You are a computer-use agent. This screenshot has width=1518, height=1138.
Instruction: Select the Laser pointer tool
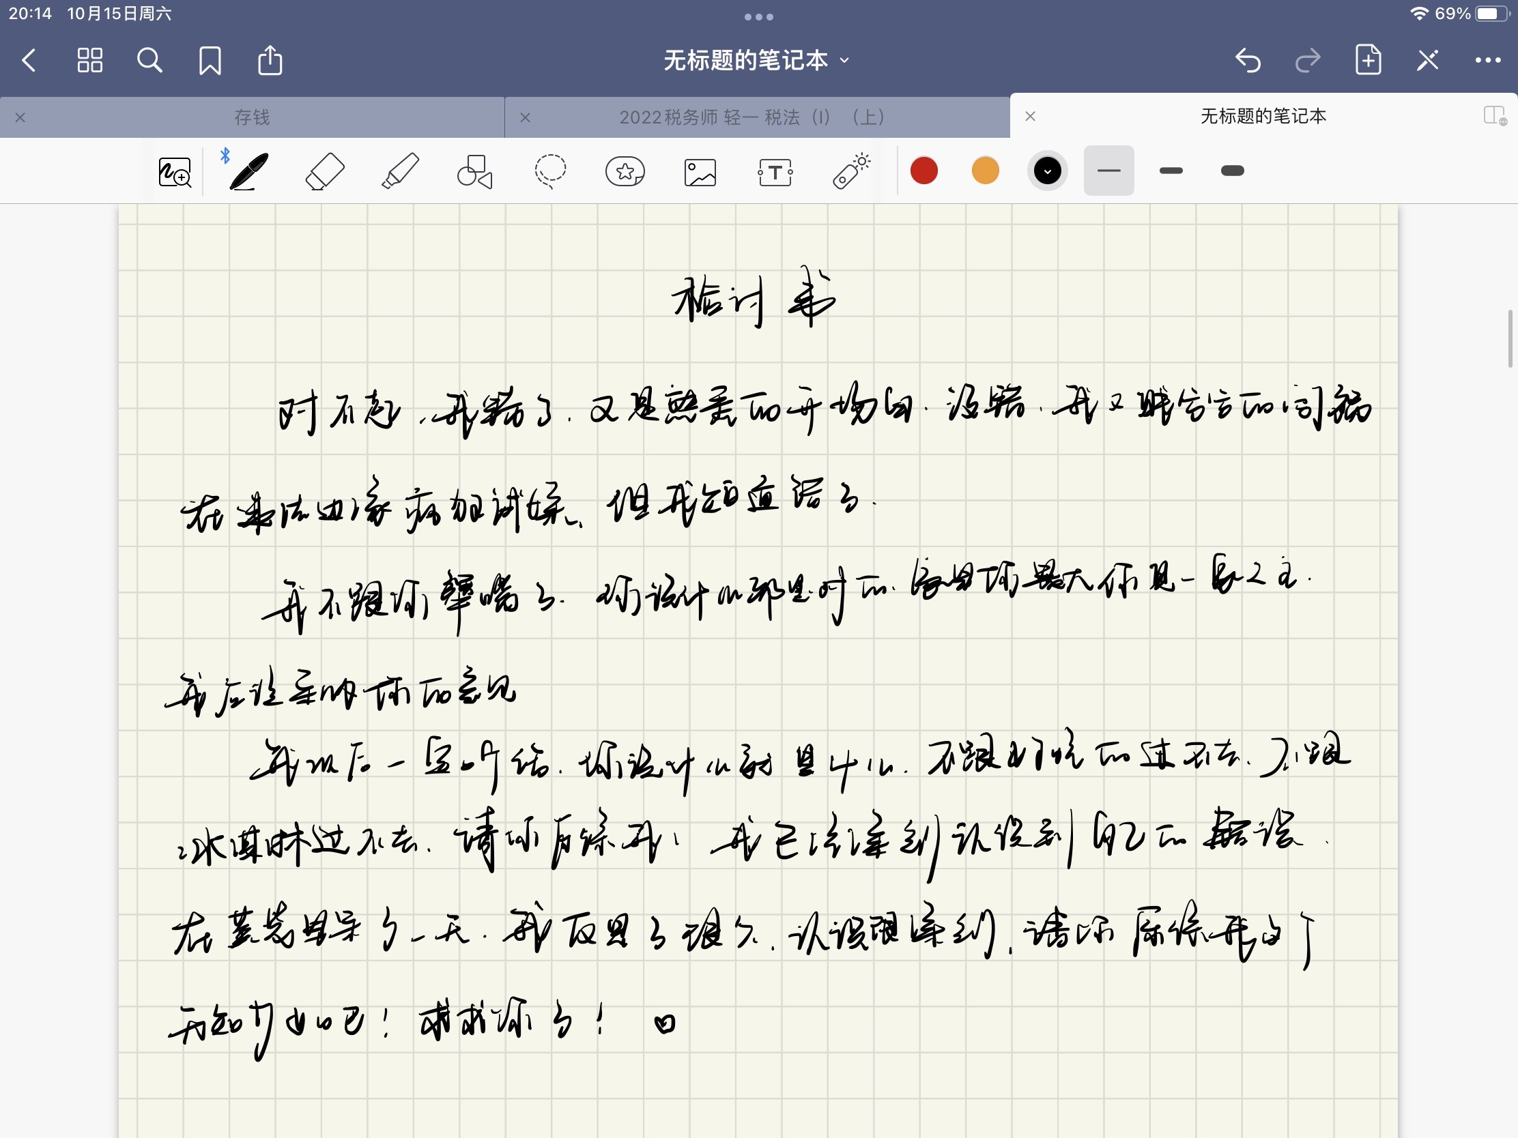[851, 171]
